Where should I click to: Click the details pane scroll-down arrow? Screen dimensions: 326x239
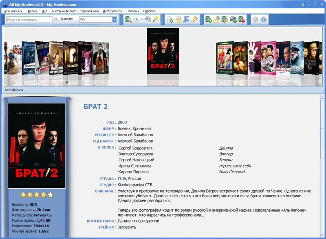point(322,235)
